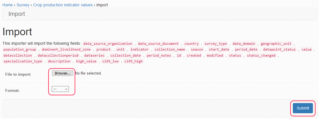The height and width of the screenshot is (119, 319).
Task: Click the 'Format:' label
Action: 12,91
